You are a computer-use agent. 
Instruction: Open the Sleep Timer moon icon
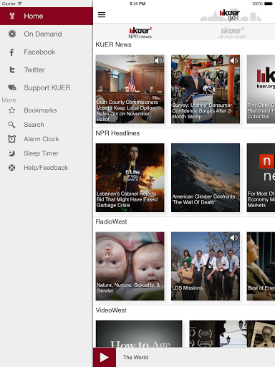[11, 153]
